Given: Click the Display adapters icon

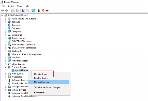Looking at the screenshot, I should tap(9, 38).
